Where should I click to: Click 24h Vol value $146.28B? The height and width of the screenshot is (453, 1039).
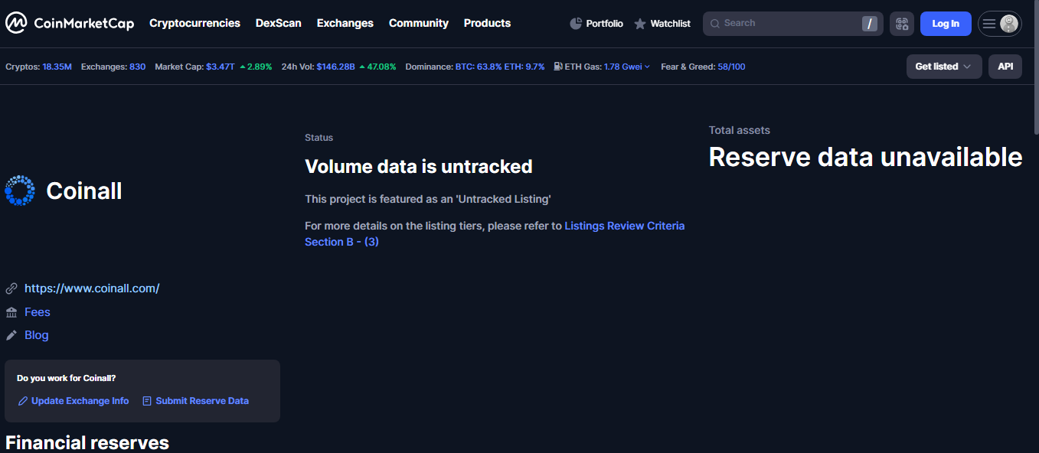click(335, 67)
